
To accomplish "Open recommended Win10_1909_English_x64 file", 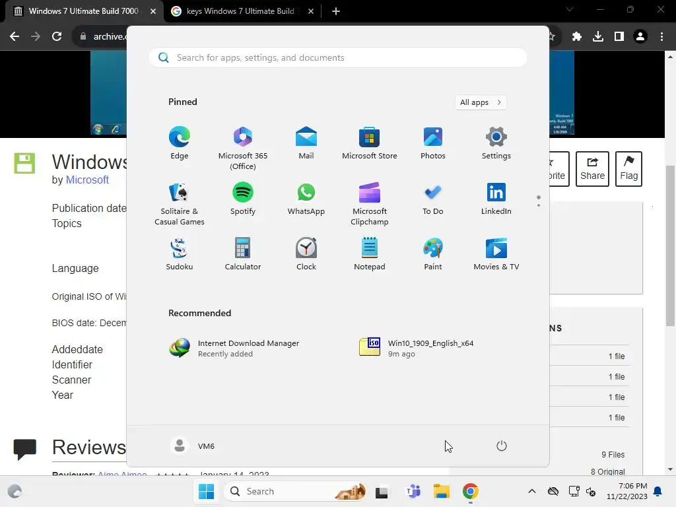I will tap(417, 349).
